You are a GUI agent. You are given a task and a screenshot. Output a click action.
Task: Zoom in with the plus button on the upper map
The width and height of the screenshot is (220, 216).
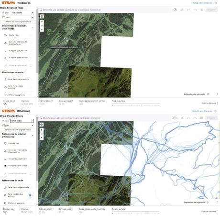tap(42, 22)
